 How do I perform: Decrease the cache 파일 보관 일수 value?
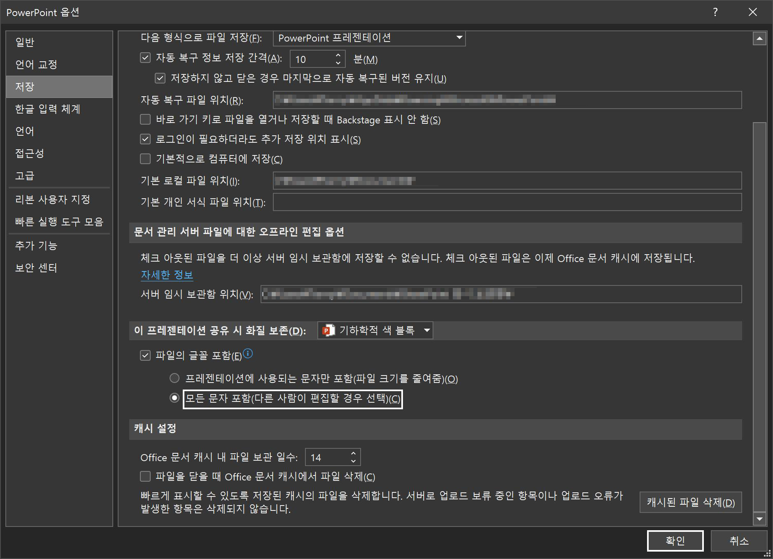(x=353, y=462)
